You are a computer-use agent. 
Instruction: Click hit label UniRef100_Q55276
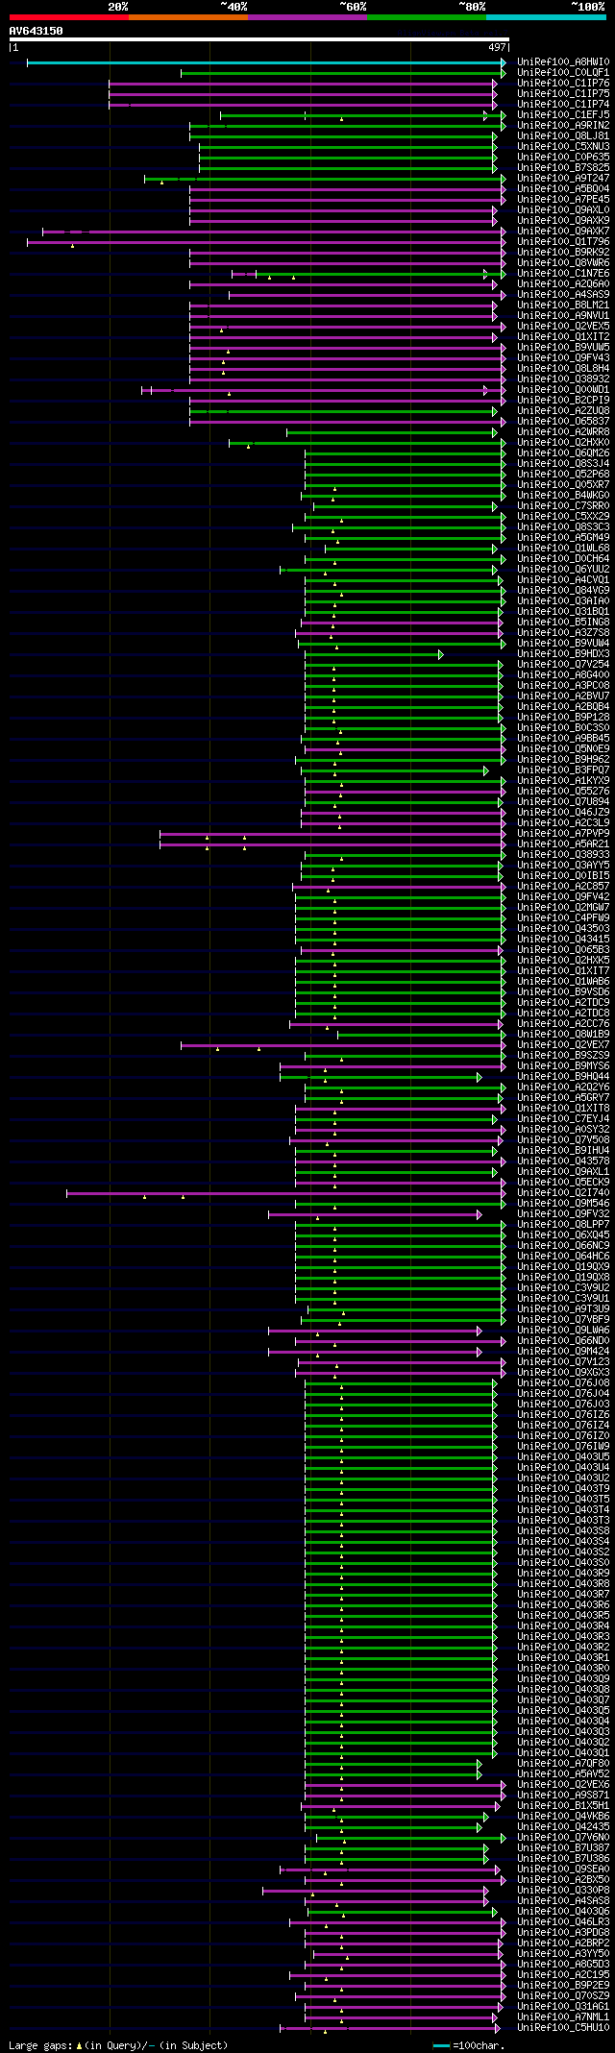click(x=563, y=792)
